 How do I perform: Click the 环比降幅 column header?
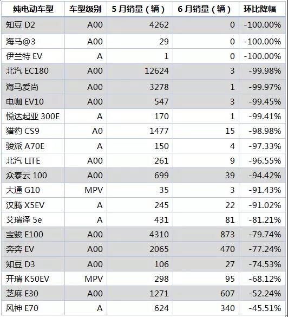tap(262, 9)
